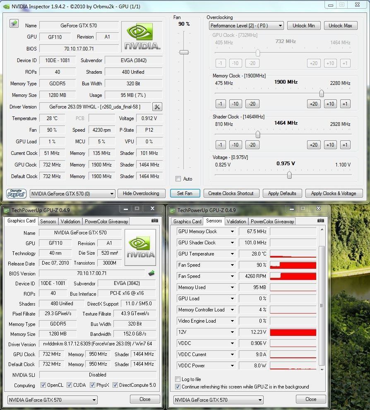Image resolution: width=370 pixels, height=410 pixels.
Task: Click Shader Clock +10 button
Action: tap(330, 145)
